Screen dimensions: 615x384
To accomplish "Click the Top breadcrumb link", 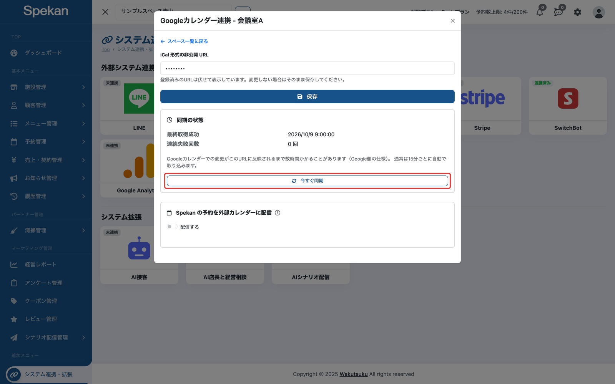I will (x=106, y=50).
